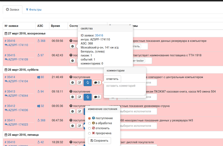The width and height of the screenshot is (223, 146).
Task: Click gear icon in request 35416 row
Action: [72, 46]
